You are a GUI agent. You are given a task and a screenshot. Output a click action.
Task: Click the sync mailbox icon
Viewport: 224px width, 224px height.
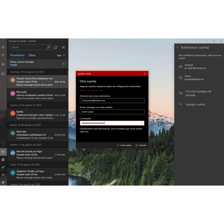tap(56, 47)
